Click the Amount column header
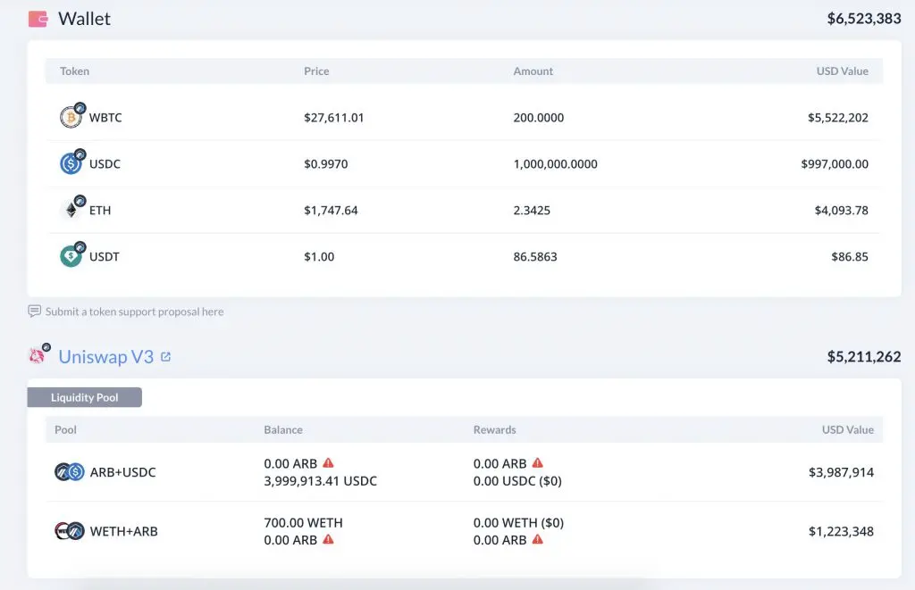 click(x=533, y=71)
